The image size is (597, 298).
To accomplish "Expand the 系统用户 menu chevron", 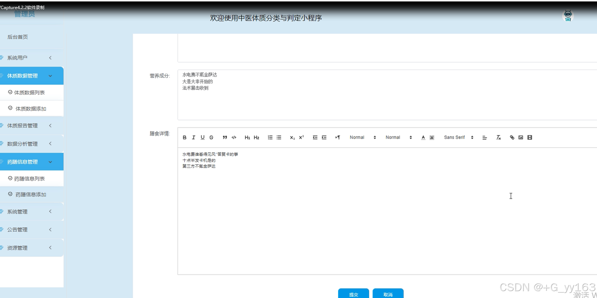I will 50,58.
